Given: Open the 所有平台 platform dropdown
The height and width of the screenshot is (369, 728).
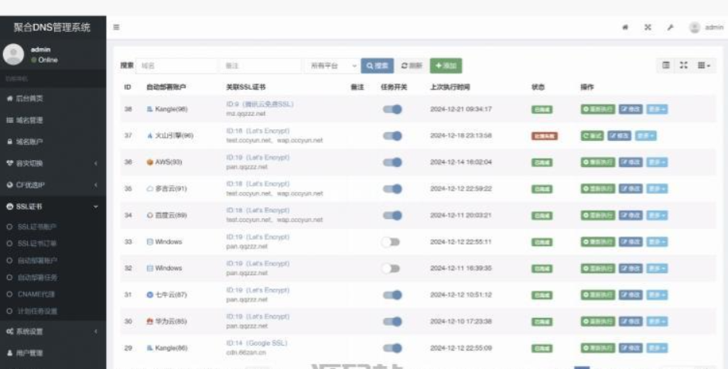Looking at the screenshot, I should pos(331,66).
